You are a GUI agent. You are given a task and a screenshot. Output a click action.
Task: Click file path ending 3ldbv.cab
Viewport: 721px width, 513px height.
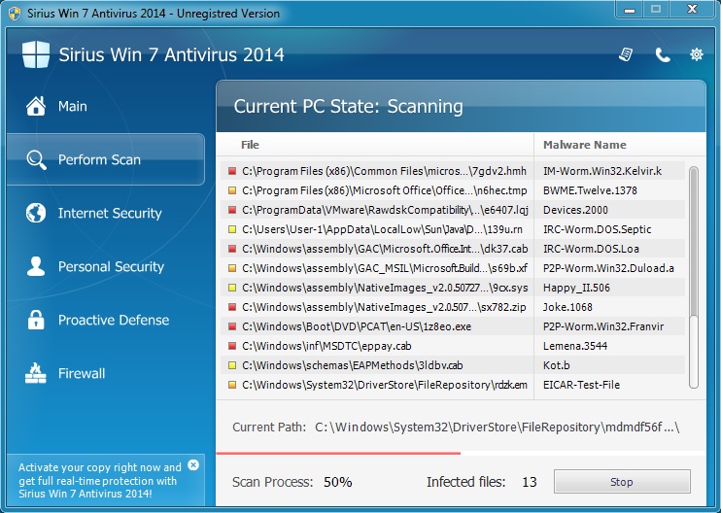click(x=352, y=365)
